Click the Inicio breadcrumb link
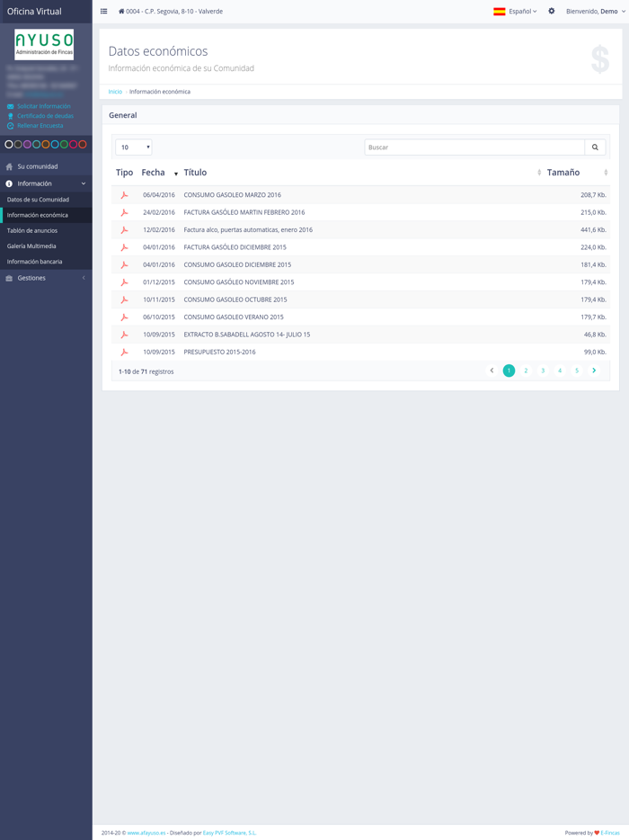 point(115,92)
